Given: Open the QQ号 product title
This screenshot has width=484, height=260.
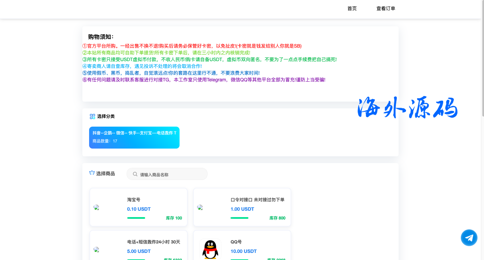Looking at the screenshot, I should tap(236, 242).
